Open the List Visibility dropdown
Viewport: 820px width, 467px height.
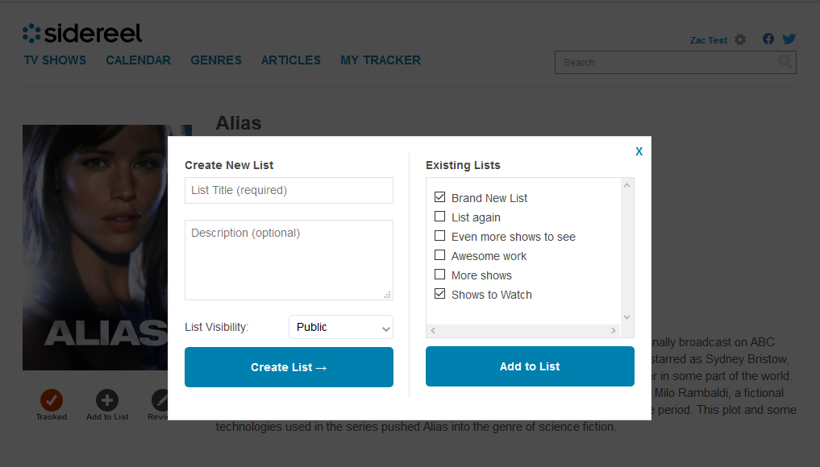(x=340, y=327)
